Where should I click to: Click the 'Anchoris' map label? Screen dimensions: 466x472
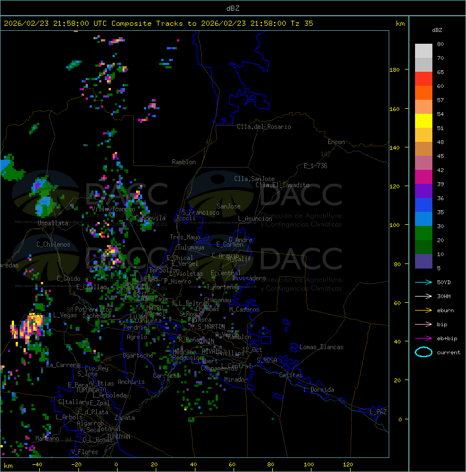[x=131, y=382]
